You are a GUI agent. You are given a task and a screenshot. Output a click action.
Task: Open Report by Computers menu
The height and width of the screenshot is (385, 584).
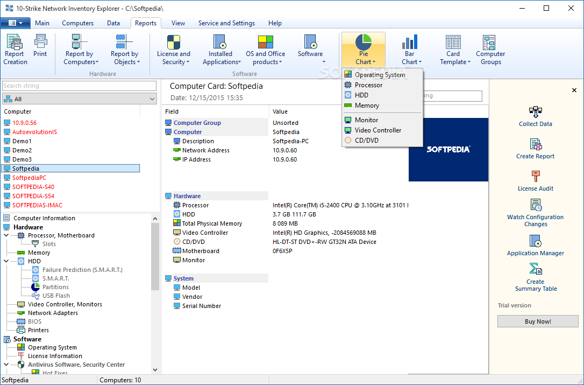click(x=81, y=50)
